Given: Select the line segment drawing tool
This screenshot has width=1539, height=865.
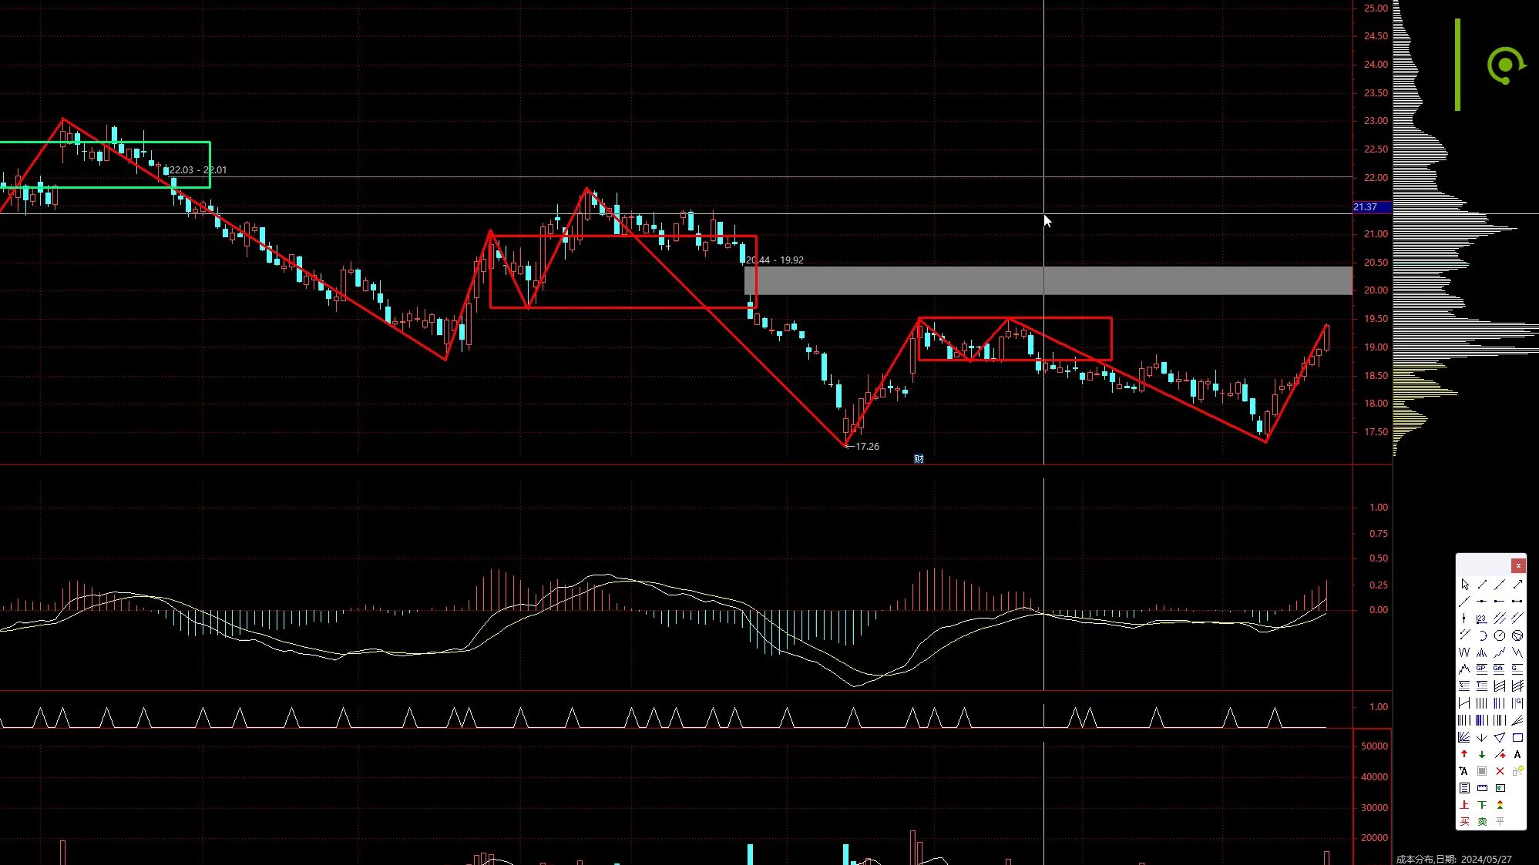Looking at the screenshot, I should coord(1482,584).
